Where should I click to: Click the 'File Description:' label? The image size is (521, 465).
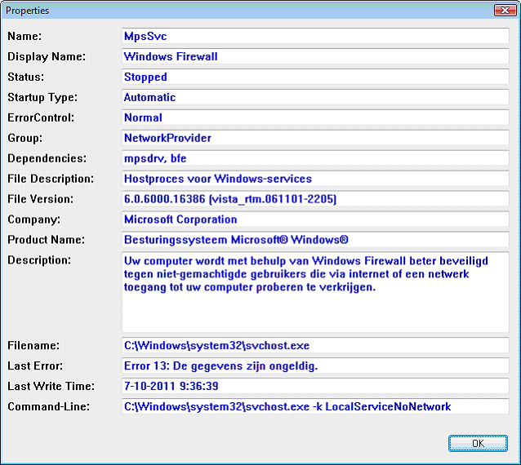(x=51, y=179)
